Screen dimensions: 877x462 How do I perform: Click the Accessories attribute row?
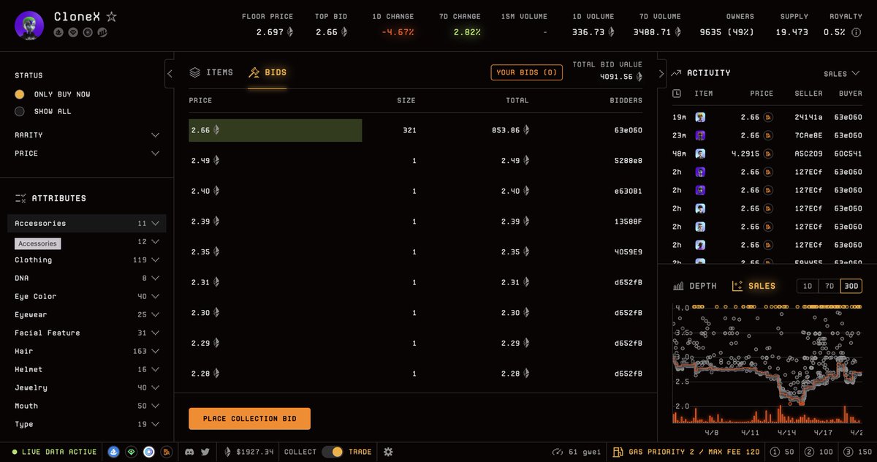(87, 224)
